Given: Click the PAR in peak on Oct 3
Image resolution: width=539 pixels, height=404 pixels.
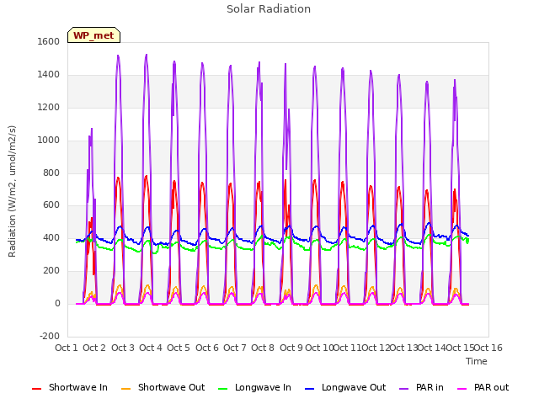Looking at the screenshot, I should coord(118,56).
